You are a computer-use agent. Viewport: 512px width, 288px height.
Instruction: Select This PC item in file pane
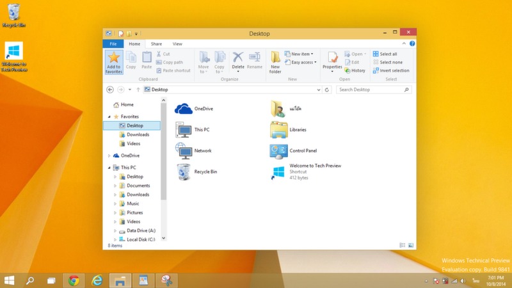click(193, 130)
